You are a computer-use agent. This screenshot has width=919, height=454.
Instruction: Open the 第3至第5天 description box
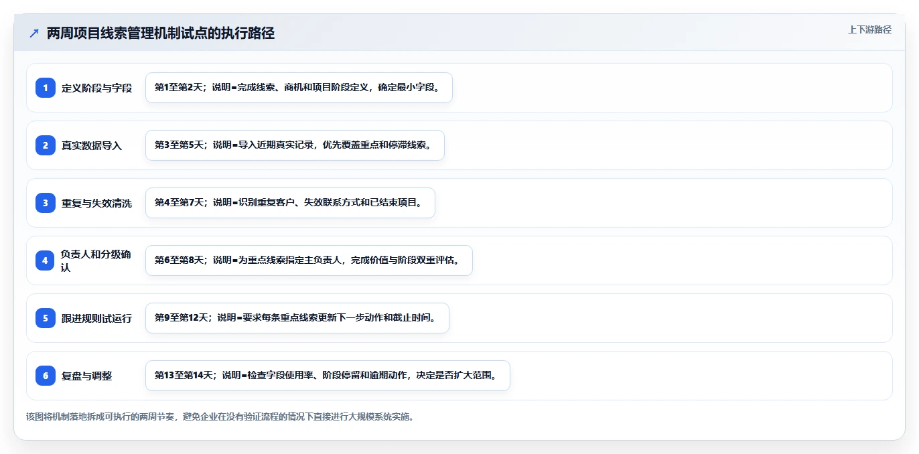click(x=295, y=145)
